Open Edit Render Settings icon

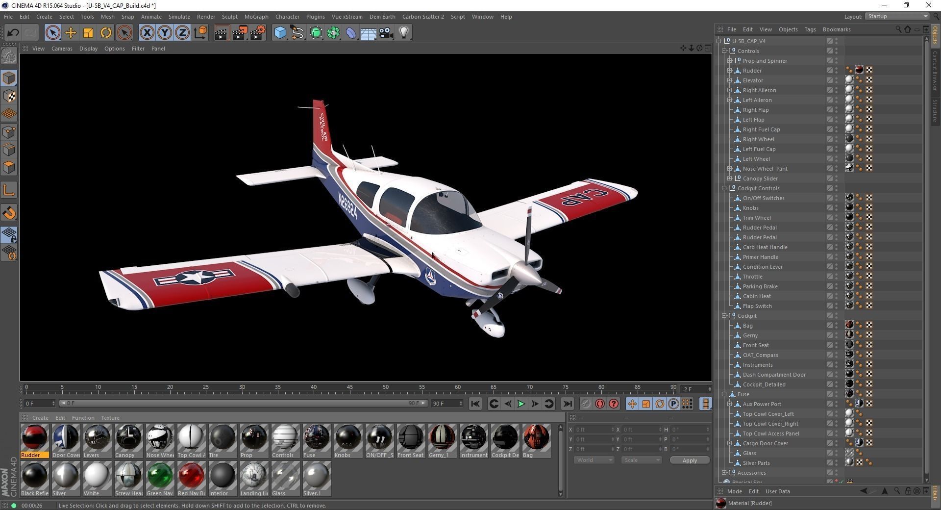tap(258, 33)
